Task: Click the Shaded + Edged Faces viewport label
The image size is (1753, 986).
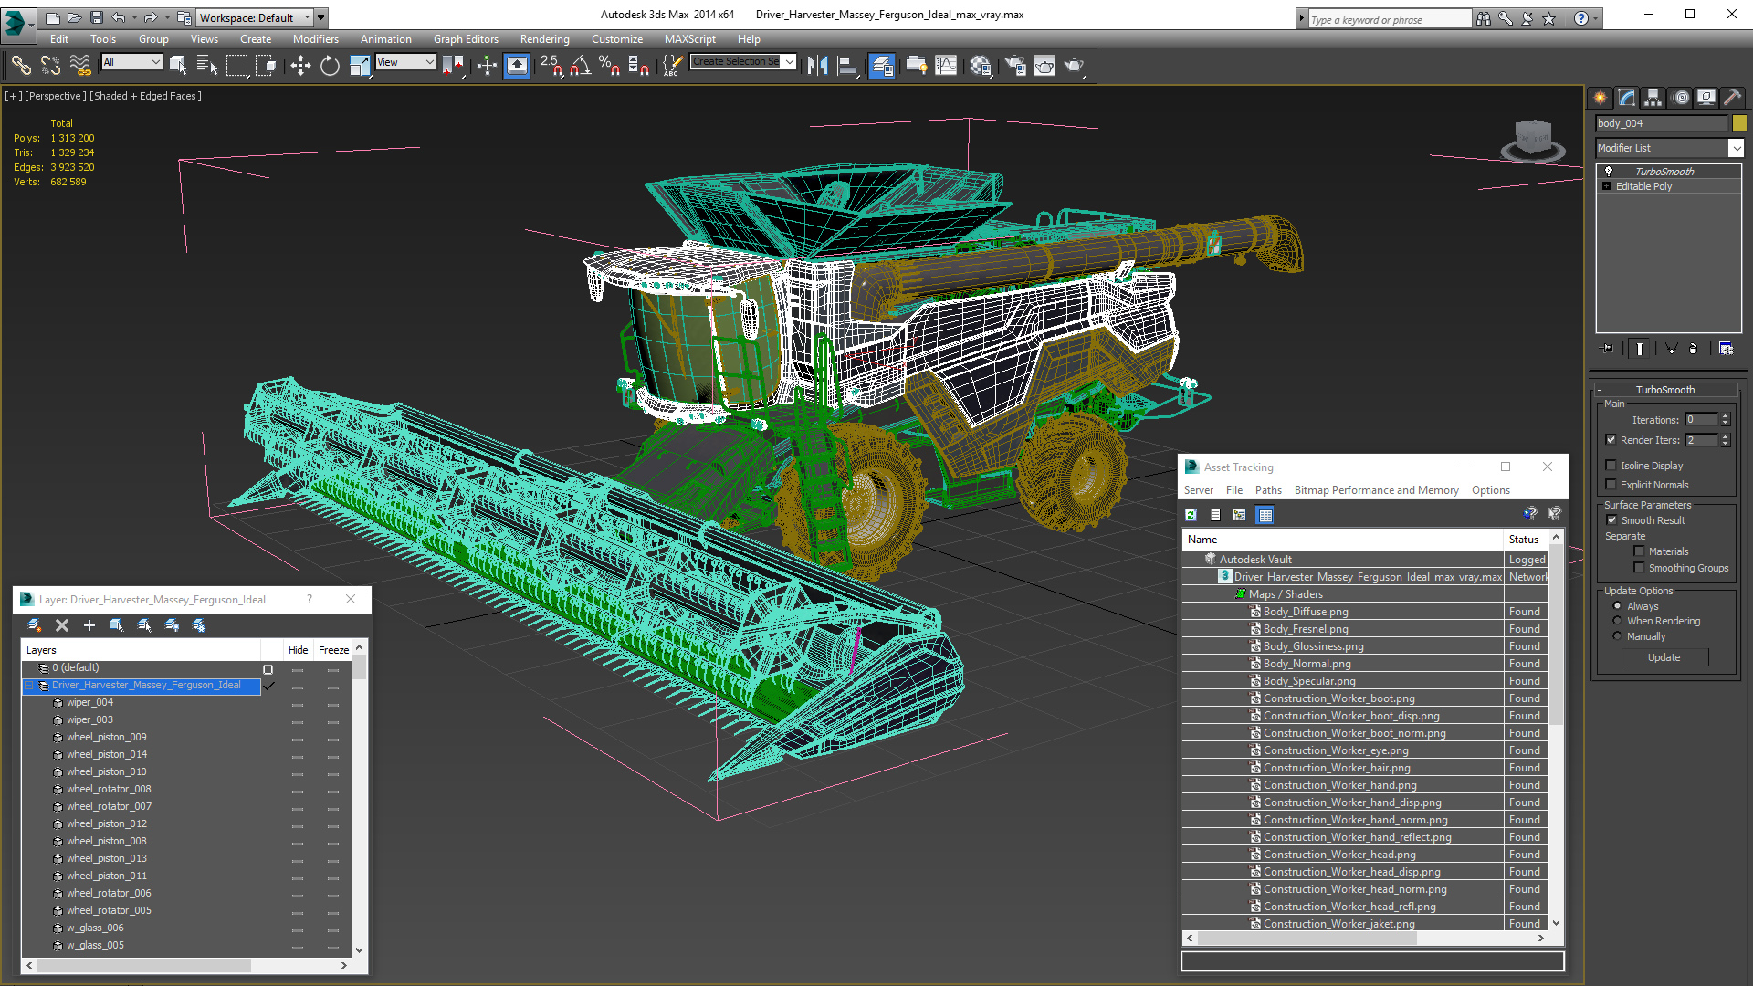Action: pyautogui.click(x=145, y=96)
